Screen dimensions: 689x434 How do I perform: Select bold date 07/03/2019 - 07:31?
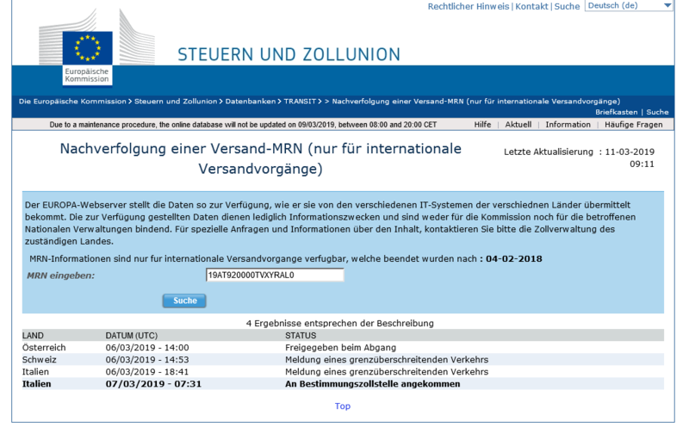click(153, 384)
